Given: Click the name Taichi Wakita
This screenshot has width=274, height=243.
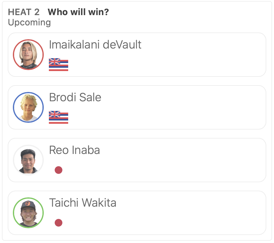Looking at the screenshot, I should click(83, 203).
